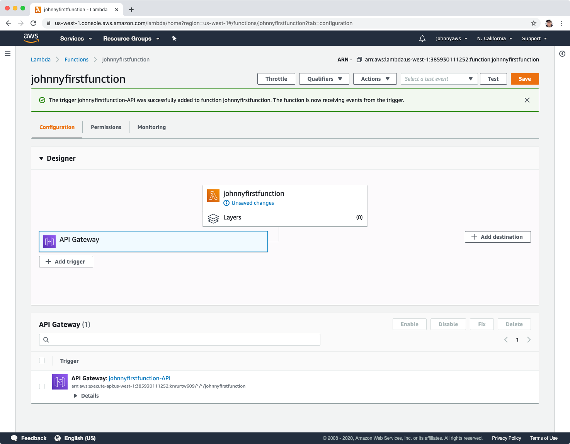Open the Resource Groups dropdown
The image size is (570, 444).
click(x=131, y=39)
